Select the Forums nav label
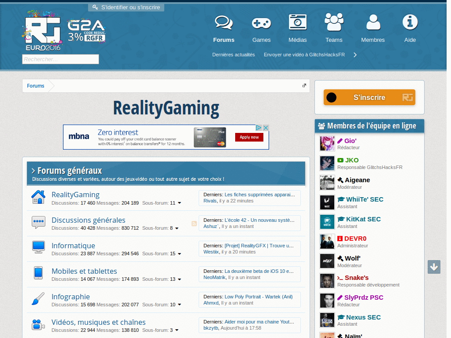 (224, 40)
